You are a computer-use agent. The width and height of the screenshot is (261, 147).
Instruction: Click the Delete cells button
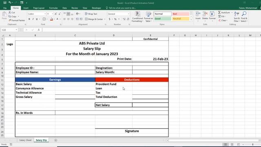pyautogui.click(x=205, y=16)
